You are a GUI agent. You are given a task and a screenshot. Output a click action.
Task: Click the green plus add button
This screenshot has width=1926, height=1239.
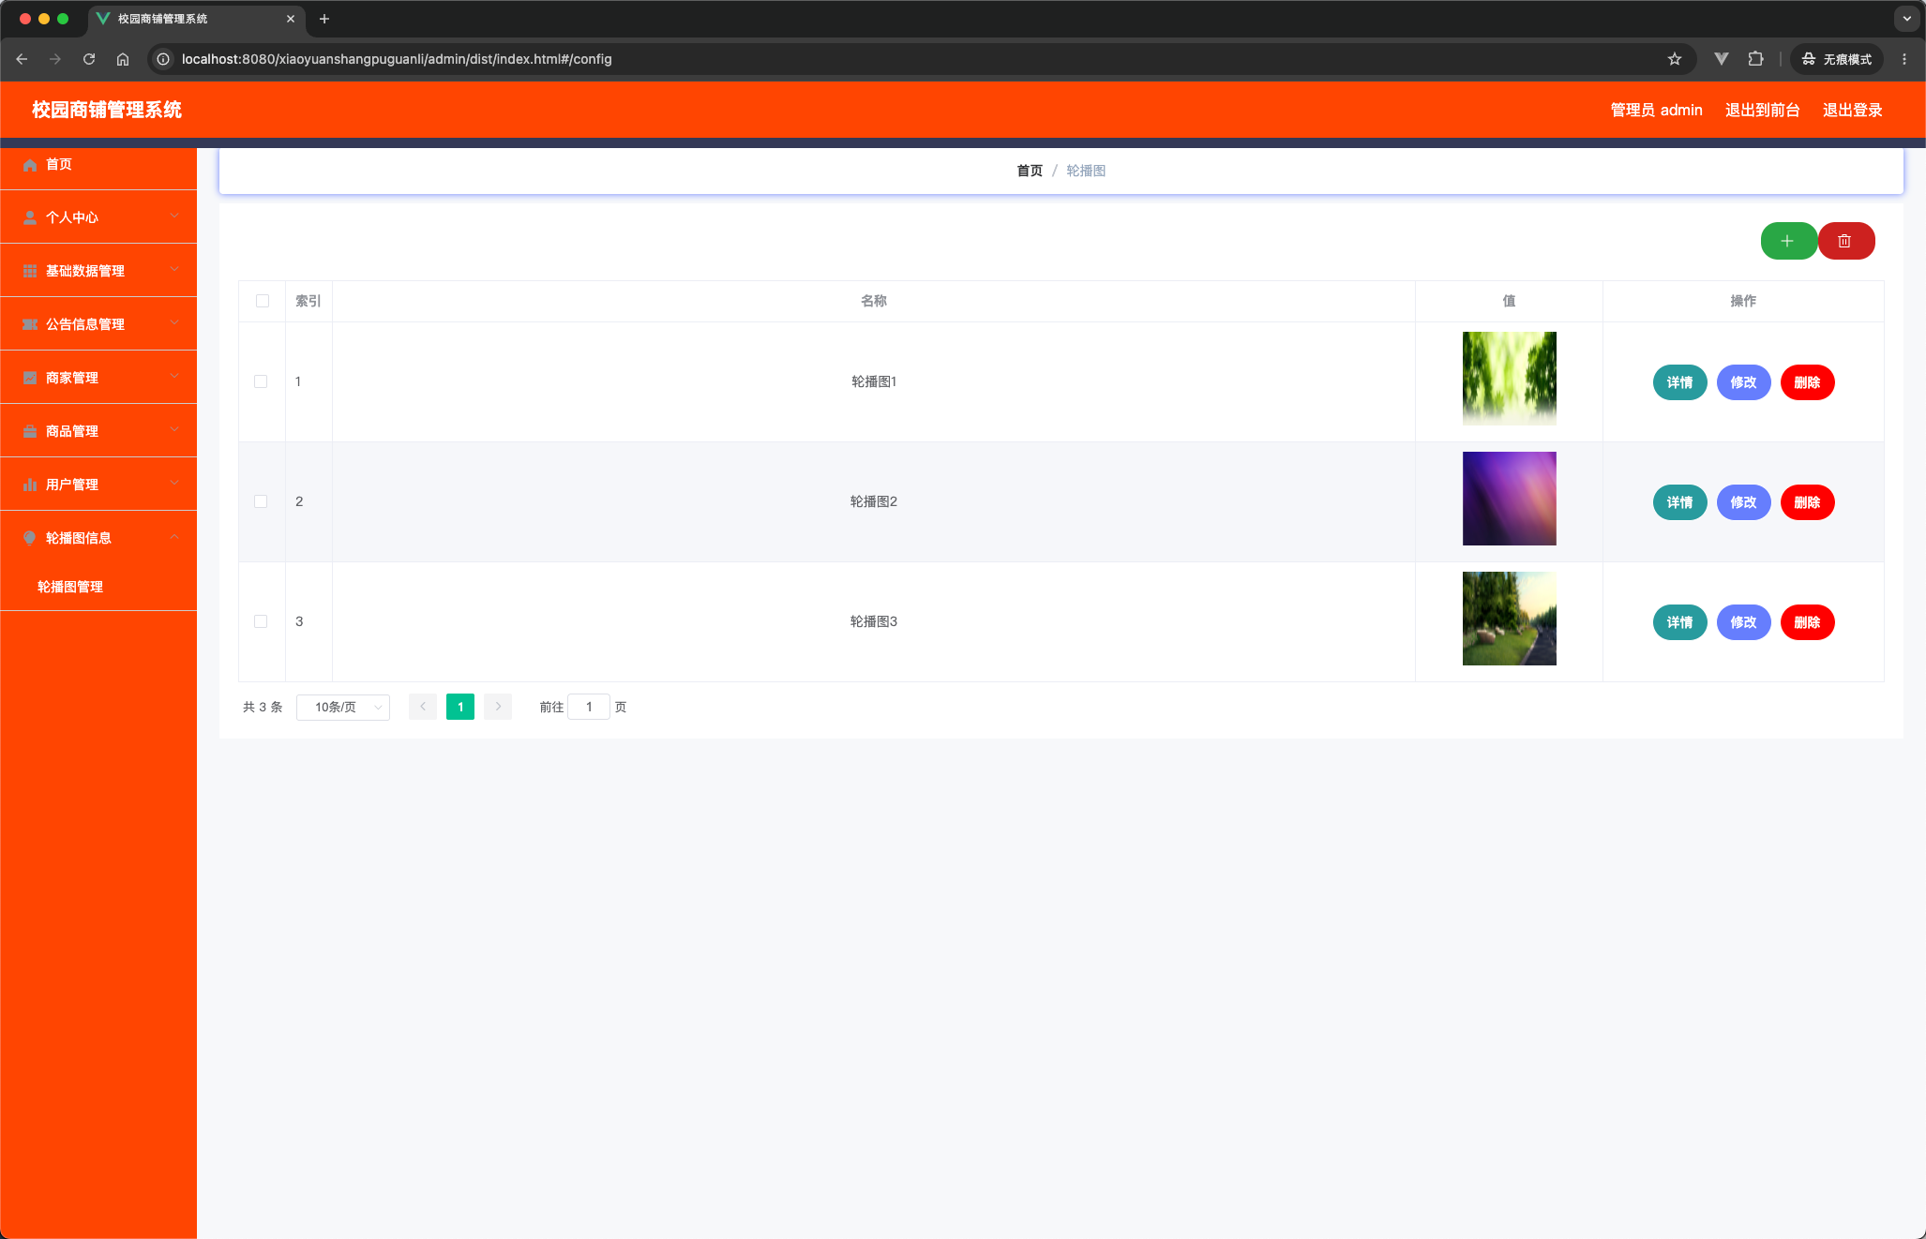1788,241
